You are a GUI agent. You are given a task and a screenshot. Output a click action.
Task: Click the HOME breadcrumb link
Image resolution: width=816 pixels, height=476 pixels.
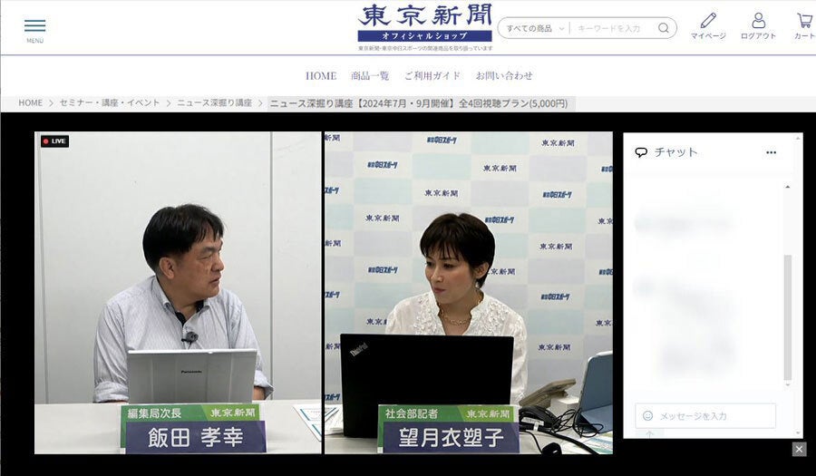31,103
